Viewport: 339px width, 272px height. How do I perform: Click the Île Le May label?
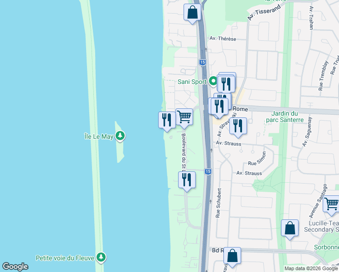99,136
